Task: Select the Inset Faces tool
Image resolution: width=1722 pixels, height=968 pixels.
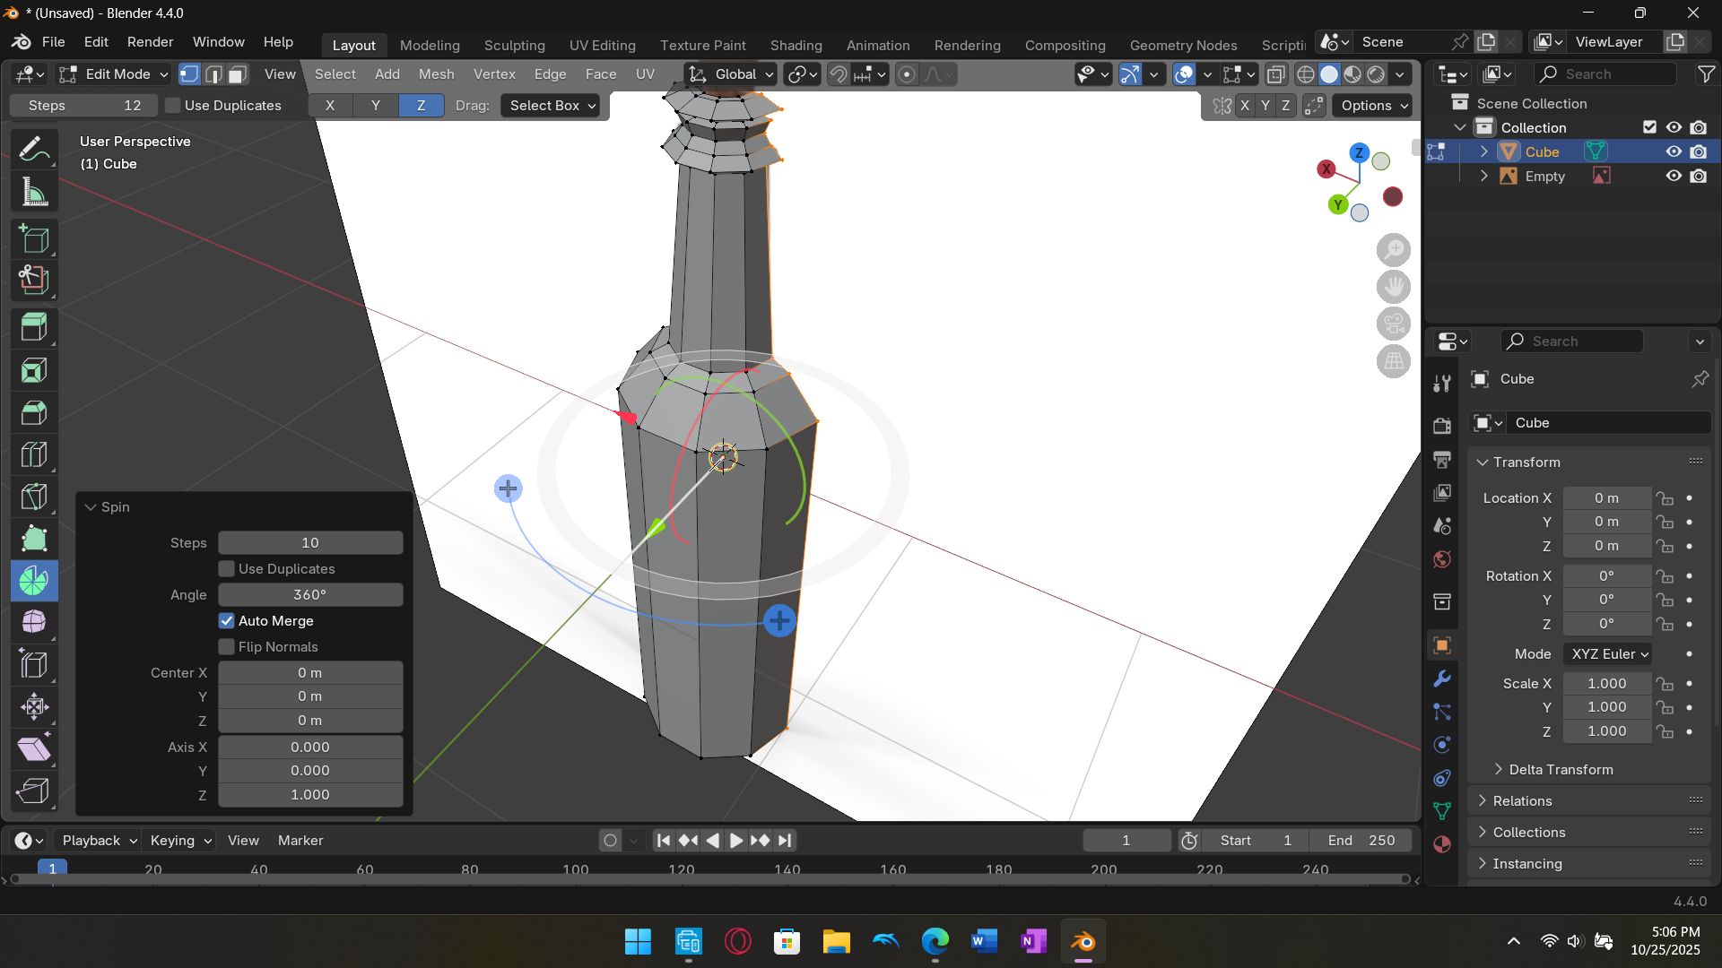Action: coord(34,370)
